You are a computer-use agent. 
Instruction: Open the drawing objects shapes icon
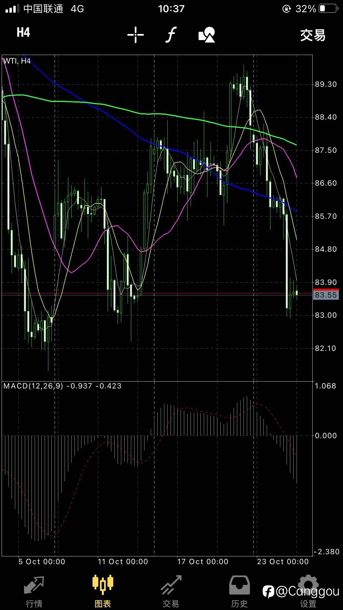coord(207,35)
